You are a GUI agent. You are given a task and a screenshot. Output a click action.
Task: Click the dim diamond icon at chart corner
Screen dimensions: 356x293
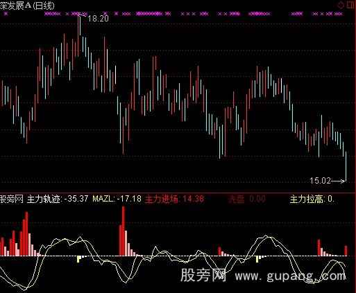341,5
